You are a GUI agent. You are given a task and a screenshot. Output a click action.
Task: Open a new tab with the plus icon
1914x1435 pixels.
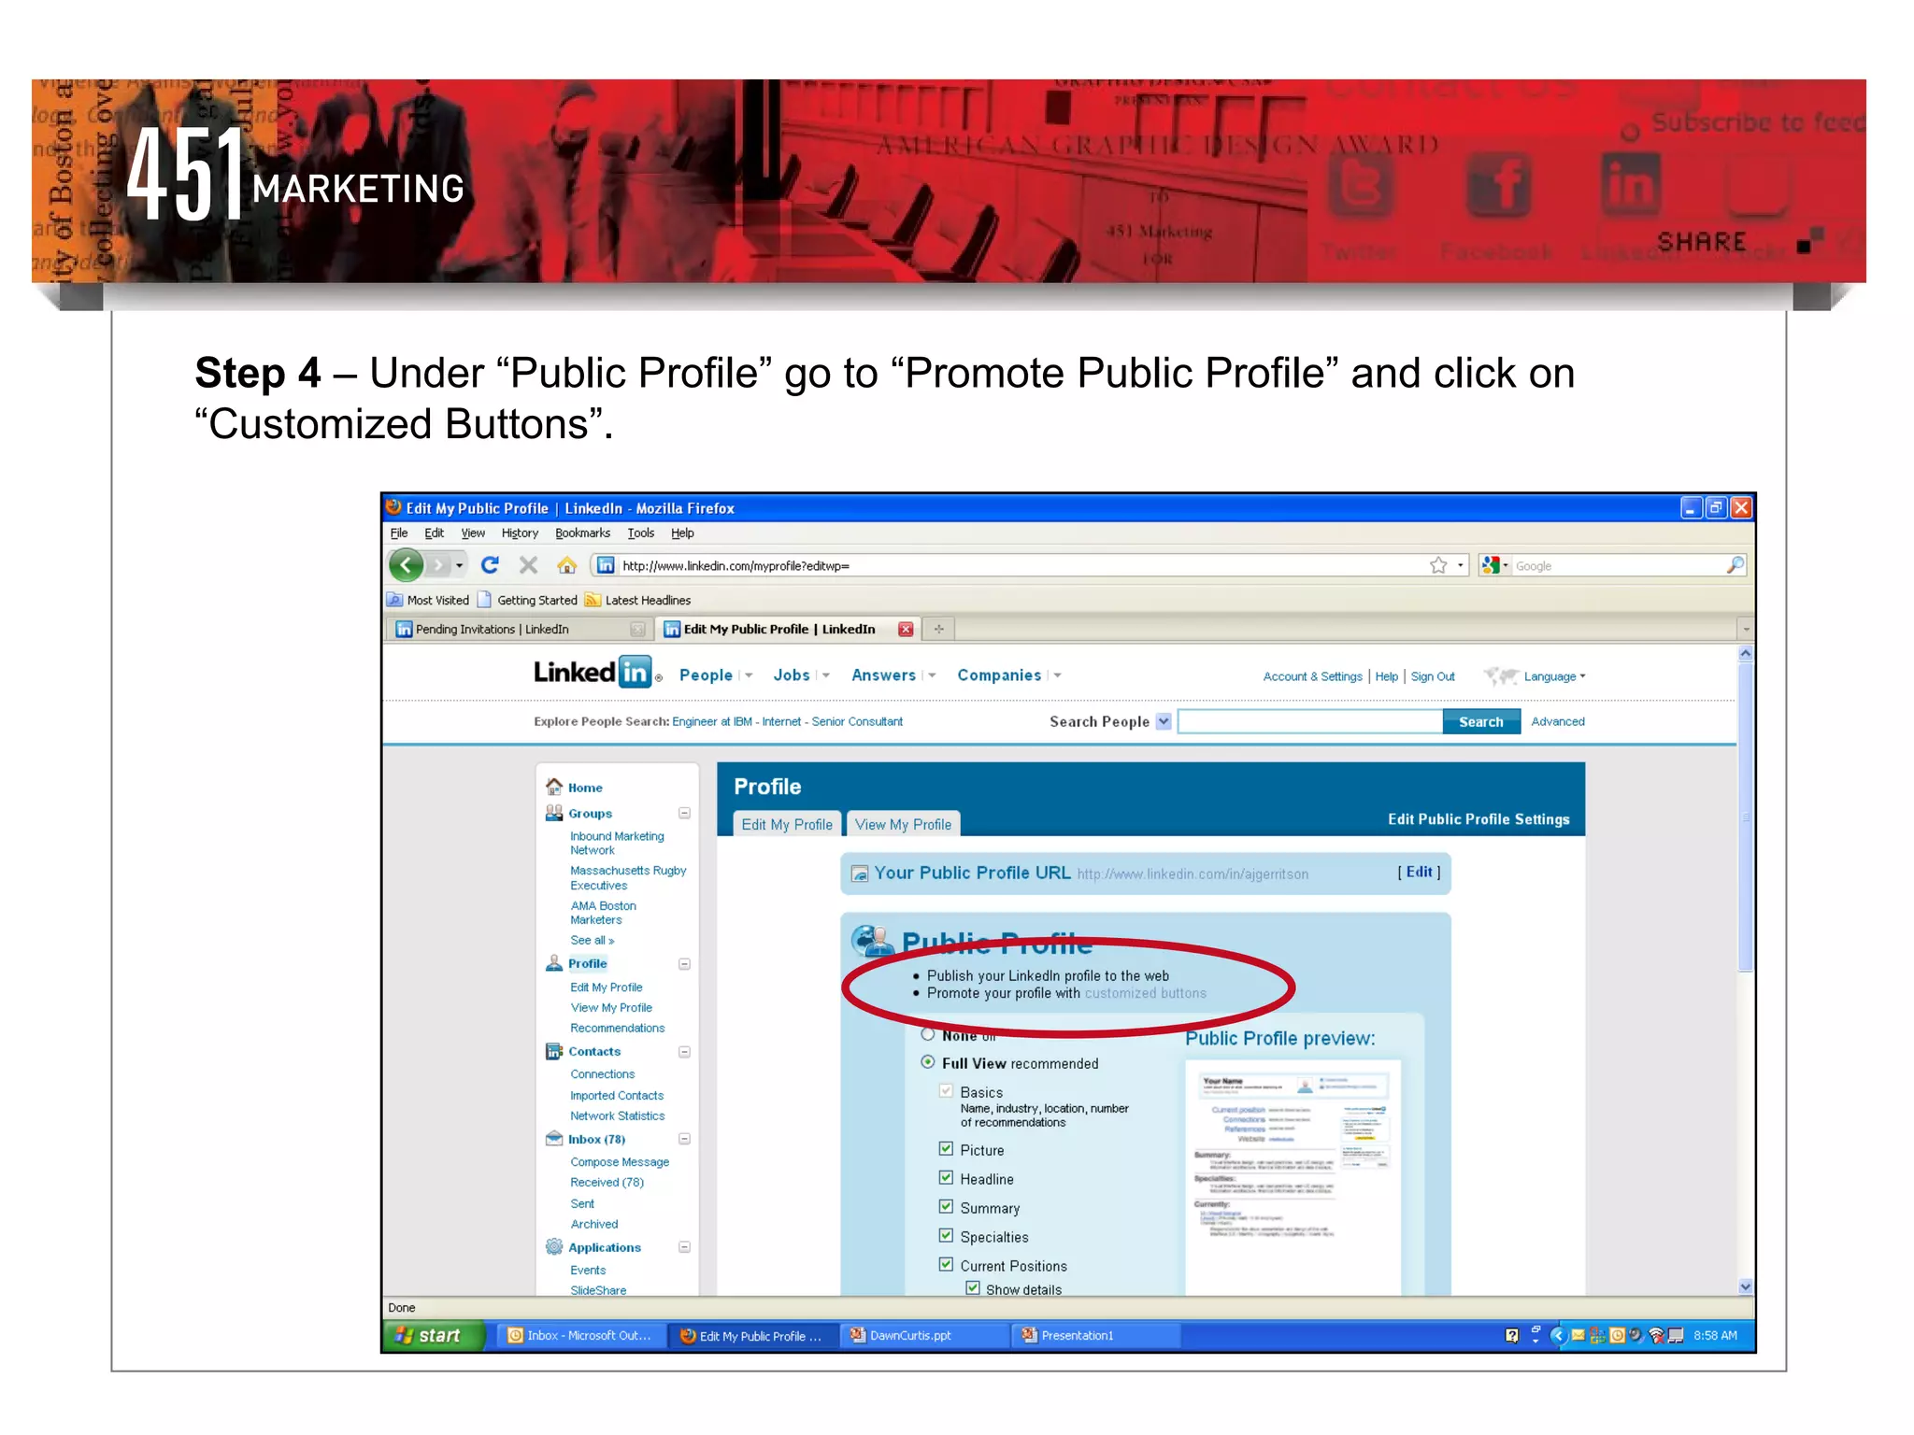pos(938,629)
